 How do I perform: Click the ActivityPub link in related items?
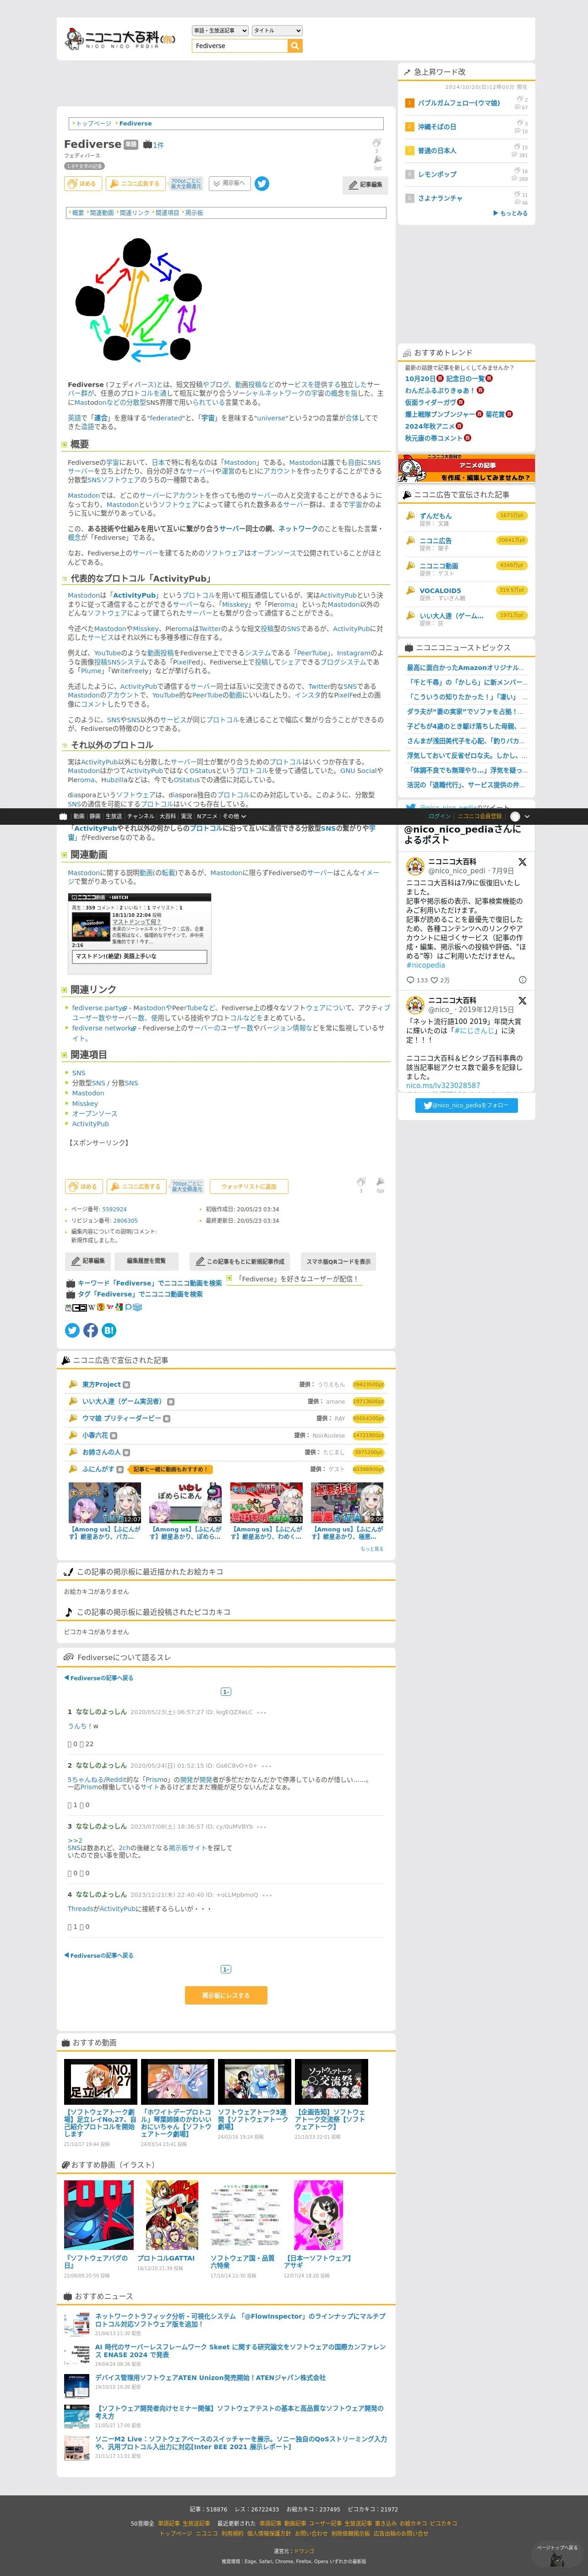pos(90,1123)
